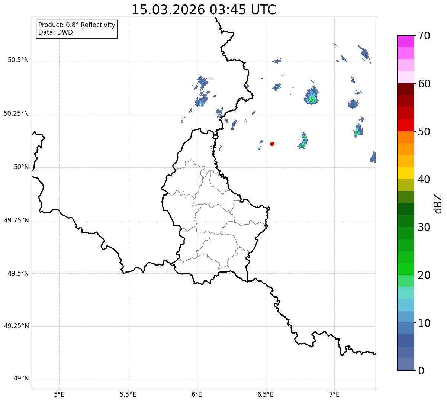Screen dimensions: 447x402
Task: Click the colorbar tick label 60
Action: (424, 84)
